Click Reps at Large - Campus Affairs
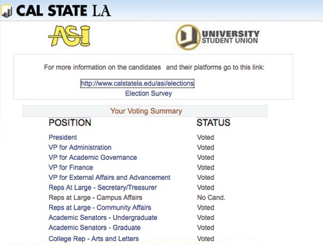This screenshot has width=323, height=245. coord(96,197)
